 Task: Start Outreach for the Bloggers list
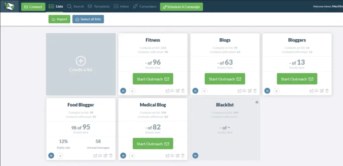[x=297, y=79]
